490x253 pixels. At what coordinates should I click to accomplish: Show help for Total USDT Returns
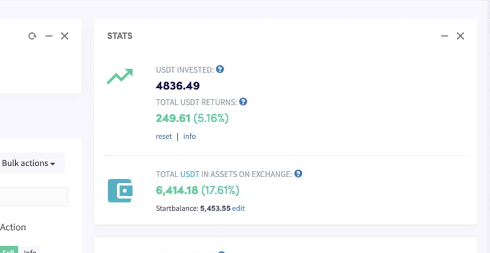243,102
